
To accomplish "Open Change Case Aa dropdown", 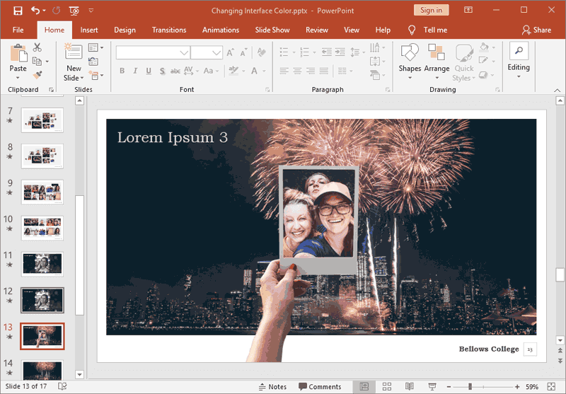I will [x=211, y=71].
